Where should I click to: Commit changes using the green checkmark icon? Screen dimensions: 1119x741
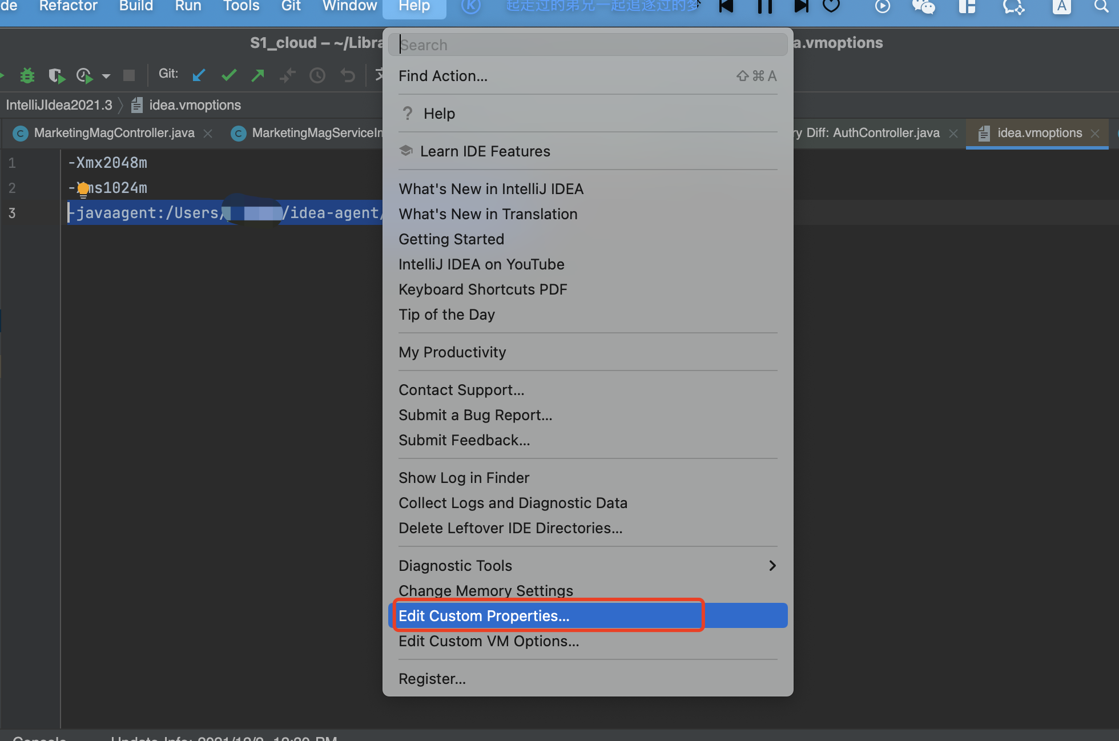click(229, 75)
